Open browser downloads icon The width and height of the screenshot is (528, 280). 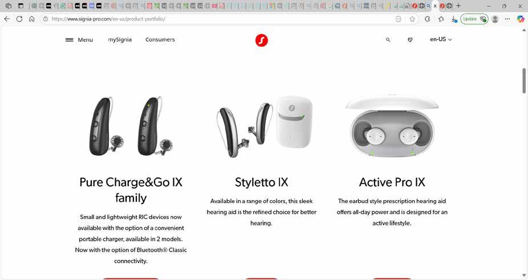click(454, 19)
